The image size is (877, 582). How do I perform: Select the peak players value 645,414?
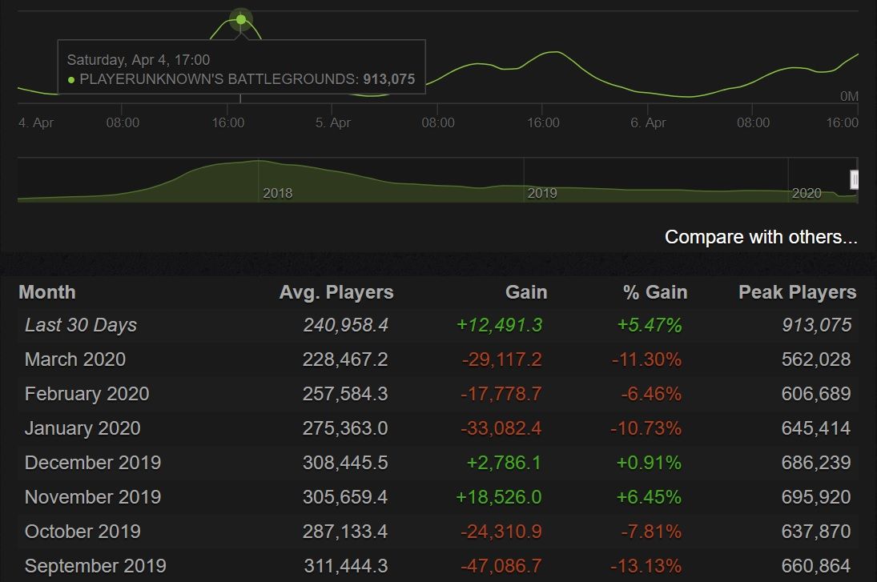pos(816,428)
